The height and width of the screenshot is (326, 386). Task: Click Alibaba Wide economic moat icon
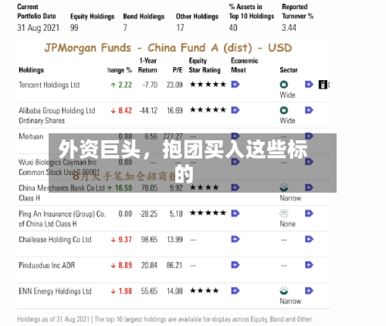[x=284, y=110]
